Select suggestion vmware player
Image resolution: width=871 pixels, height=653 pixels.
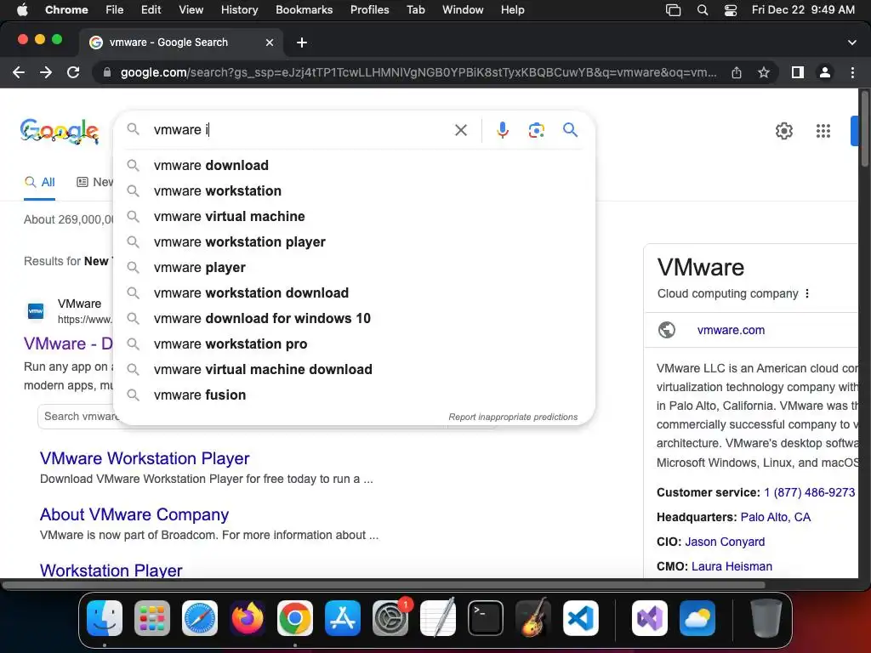[x=354, y=268]
